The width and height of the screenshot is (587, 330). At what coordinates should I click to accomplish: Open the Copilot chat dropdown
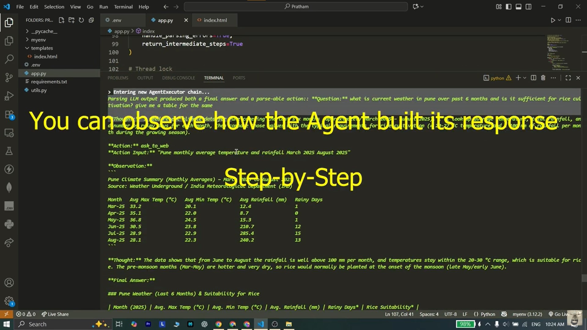(422, 6)
